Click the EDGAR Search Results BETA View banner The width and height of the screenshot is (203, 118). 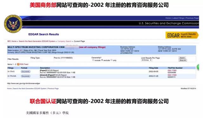click(x=182, y=35)
